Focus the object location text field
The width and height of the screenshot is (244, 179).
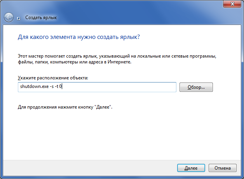point(117,87)
